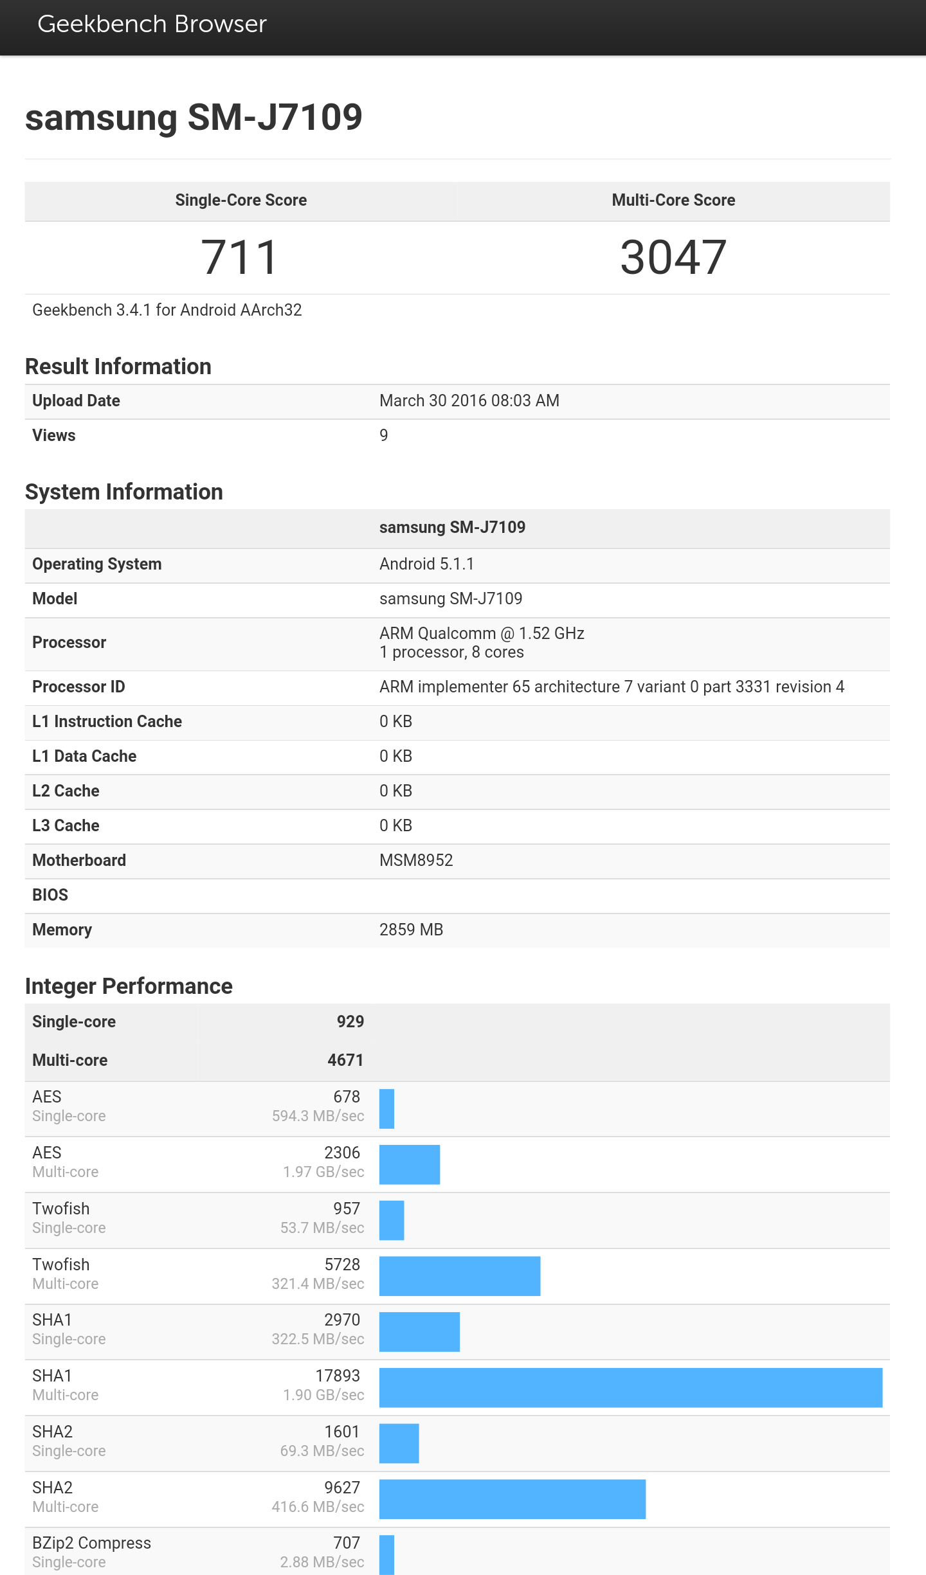
Task: Click the AES Multi-core blue bar
Action: pyautogui.click(x=410, y=1164)
